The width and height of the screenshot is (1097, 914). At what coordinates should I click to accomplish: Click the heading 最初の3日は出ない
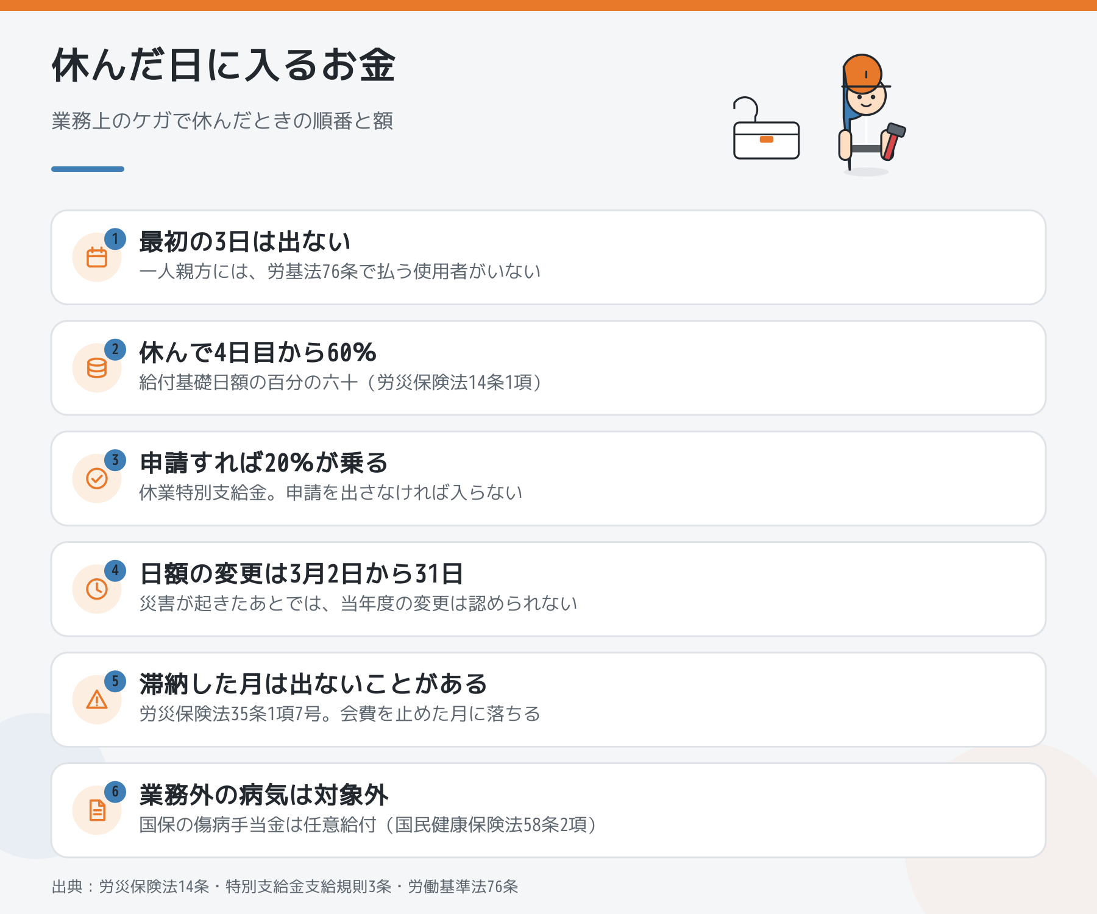point(245,242)
